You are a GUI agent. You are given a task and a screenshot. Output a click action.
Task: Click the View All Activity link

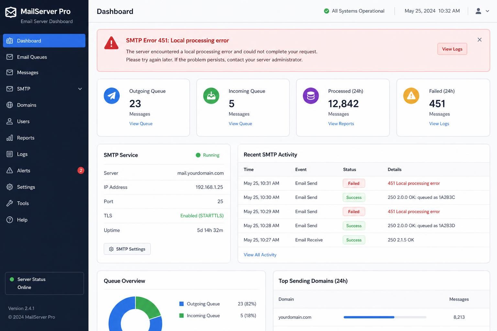click(x=260, y=255)
